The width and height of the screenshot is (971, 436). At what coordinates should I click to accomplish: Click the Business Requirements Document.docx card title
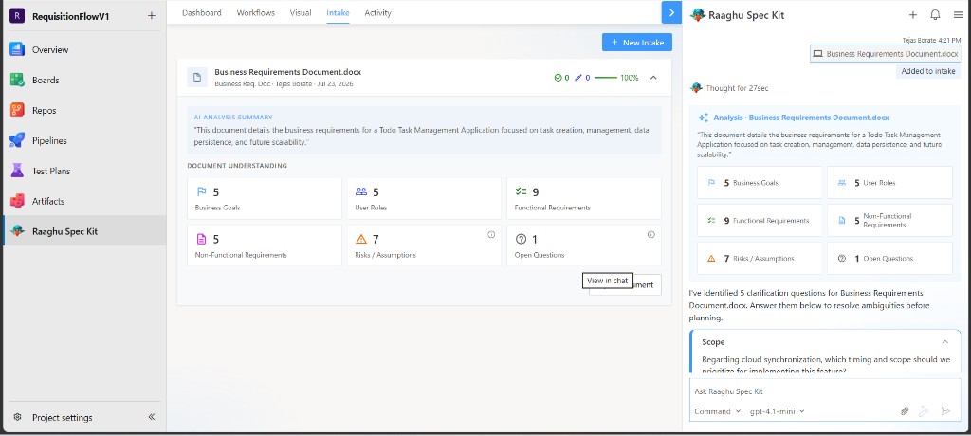[288, 72]
